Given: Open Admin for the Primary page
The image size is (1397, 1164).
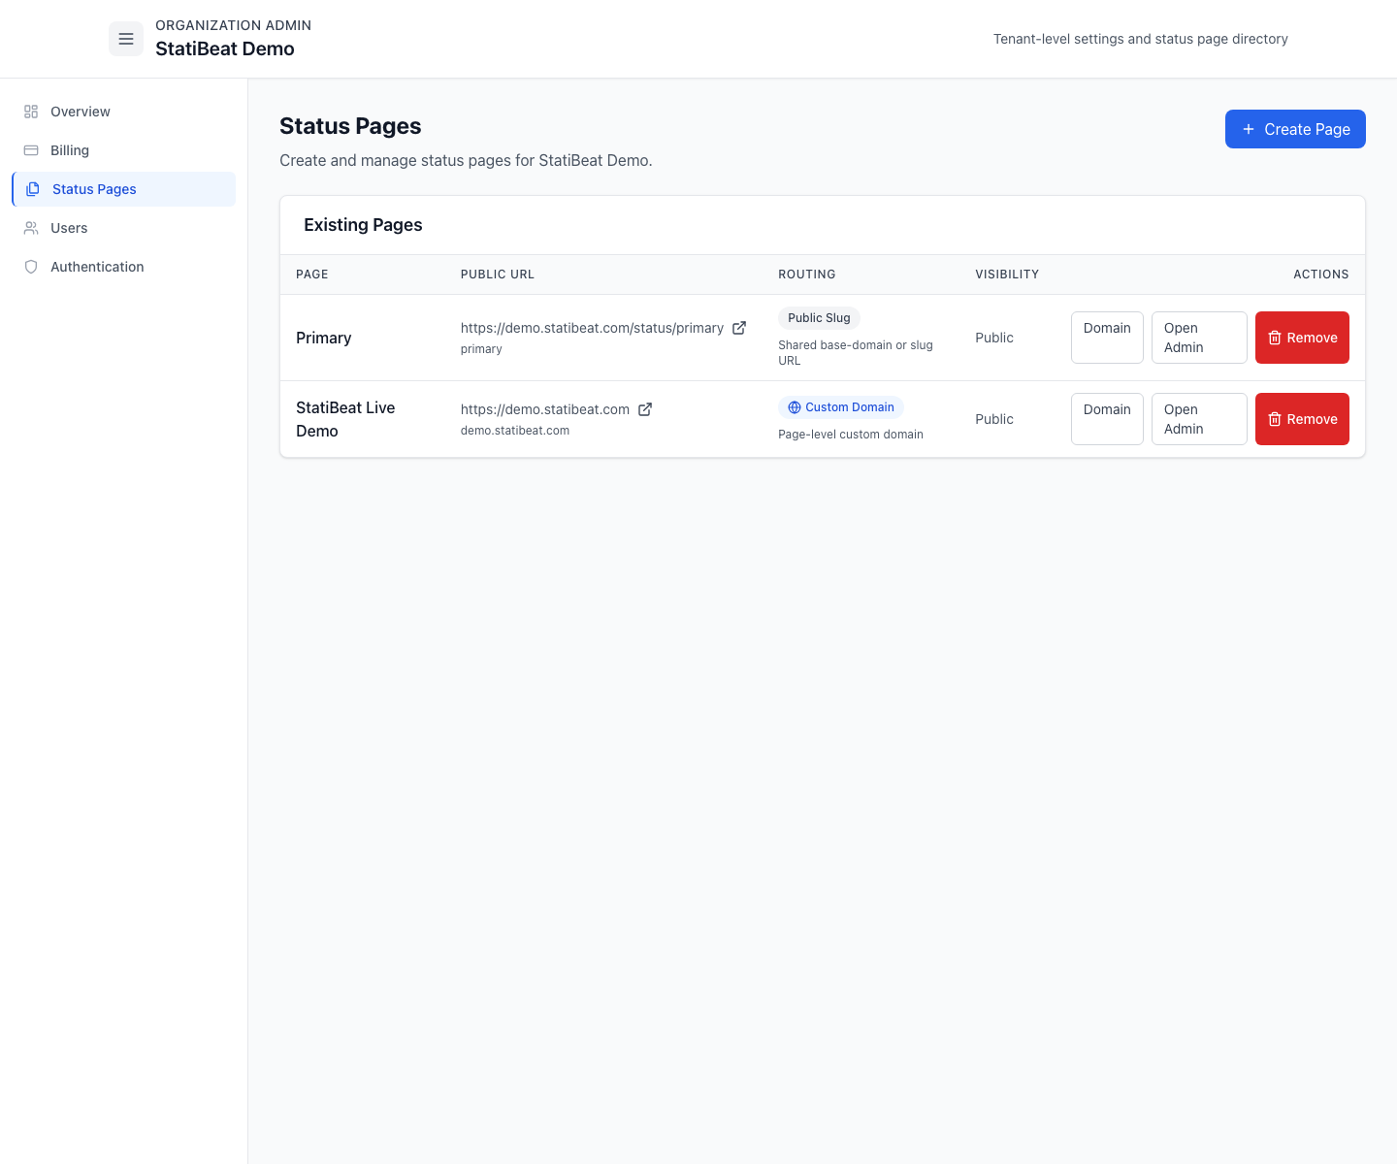Looking at the screenshot, I should click(x=1199, y=338).
